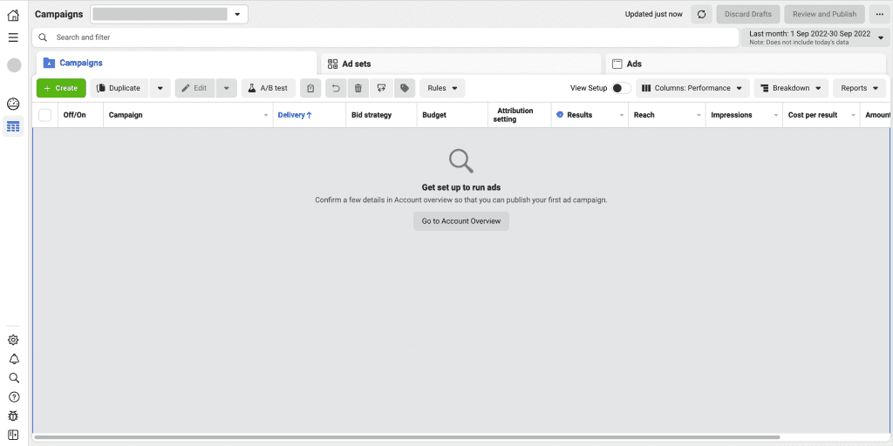This screenshot has height=446, width=893.
Task: Click the 'Updated just now' status text
Action: click(x=653, y=14)
